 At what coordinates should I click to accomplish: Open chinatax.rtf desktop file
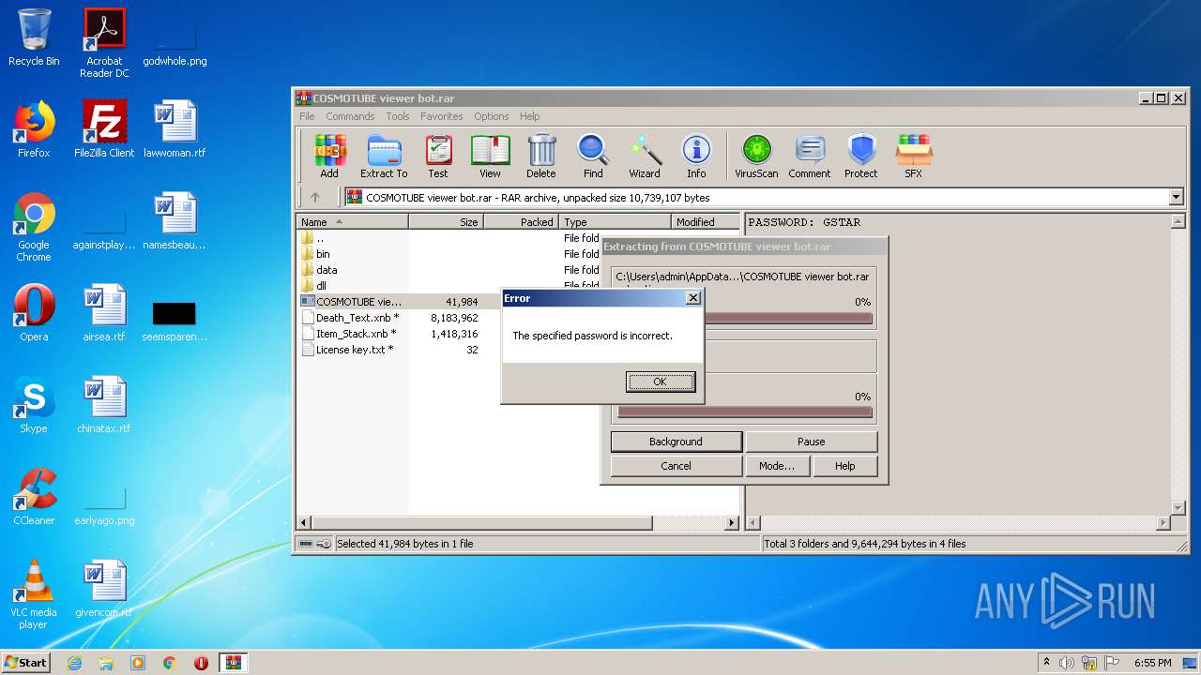[x=104, y=405]
